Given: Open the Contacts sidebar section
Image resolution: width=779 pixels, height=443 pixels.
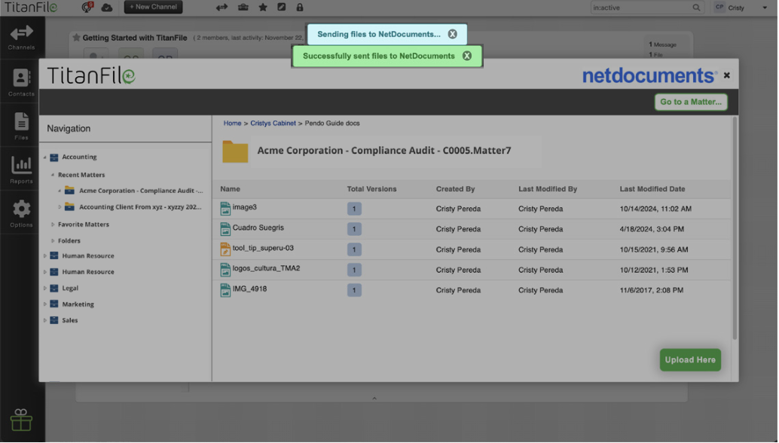Looking at the screenshot, I should click(x=21, y=82).
